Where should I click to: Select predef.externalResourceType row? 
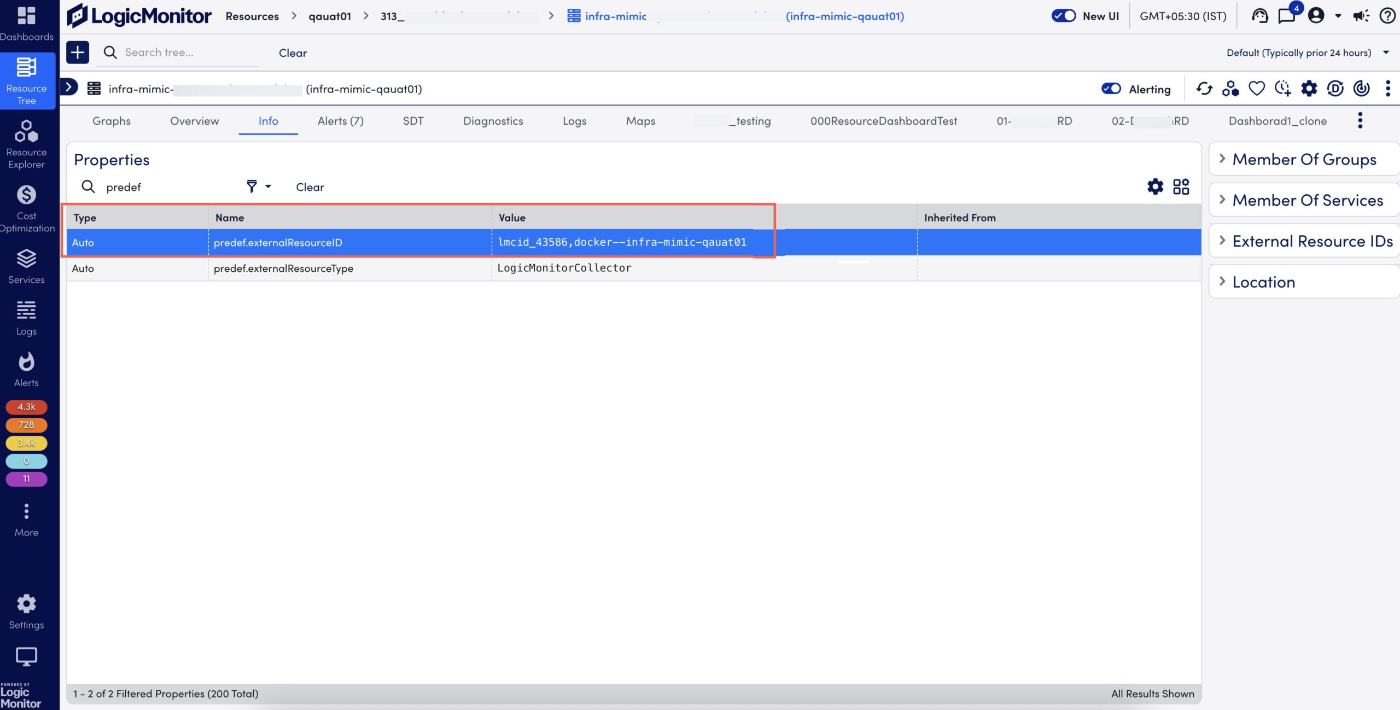coord(634,268)
